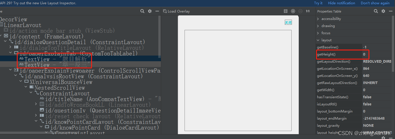The height and width of the screenshot is (139, 395).
Task: Collapse the id/knowPointCard node
Action: pyautogui.click(x=41, y=127)
